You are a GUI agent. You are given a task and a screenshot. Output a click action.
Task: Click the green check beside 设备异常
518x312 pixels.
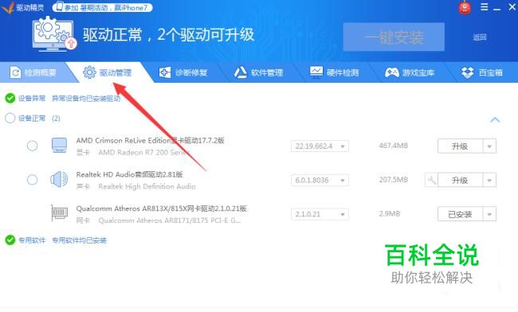coord(10,98)
